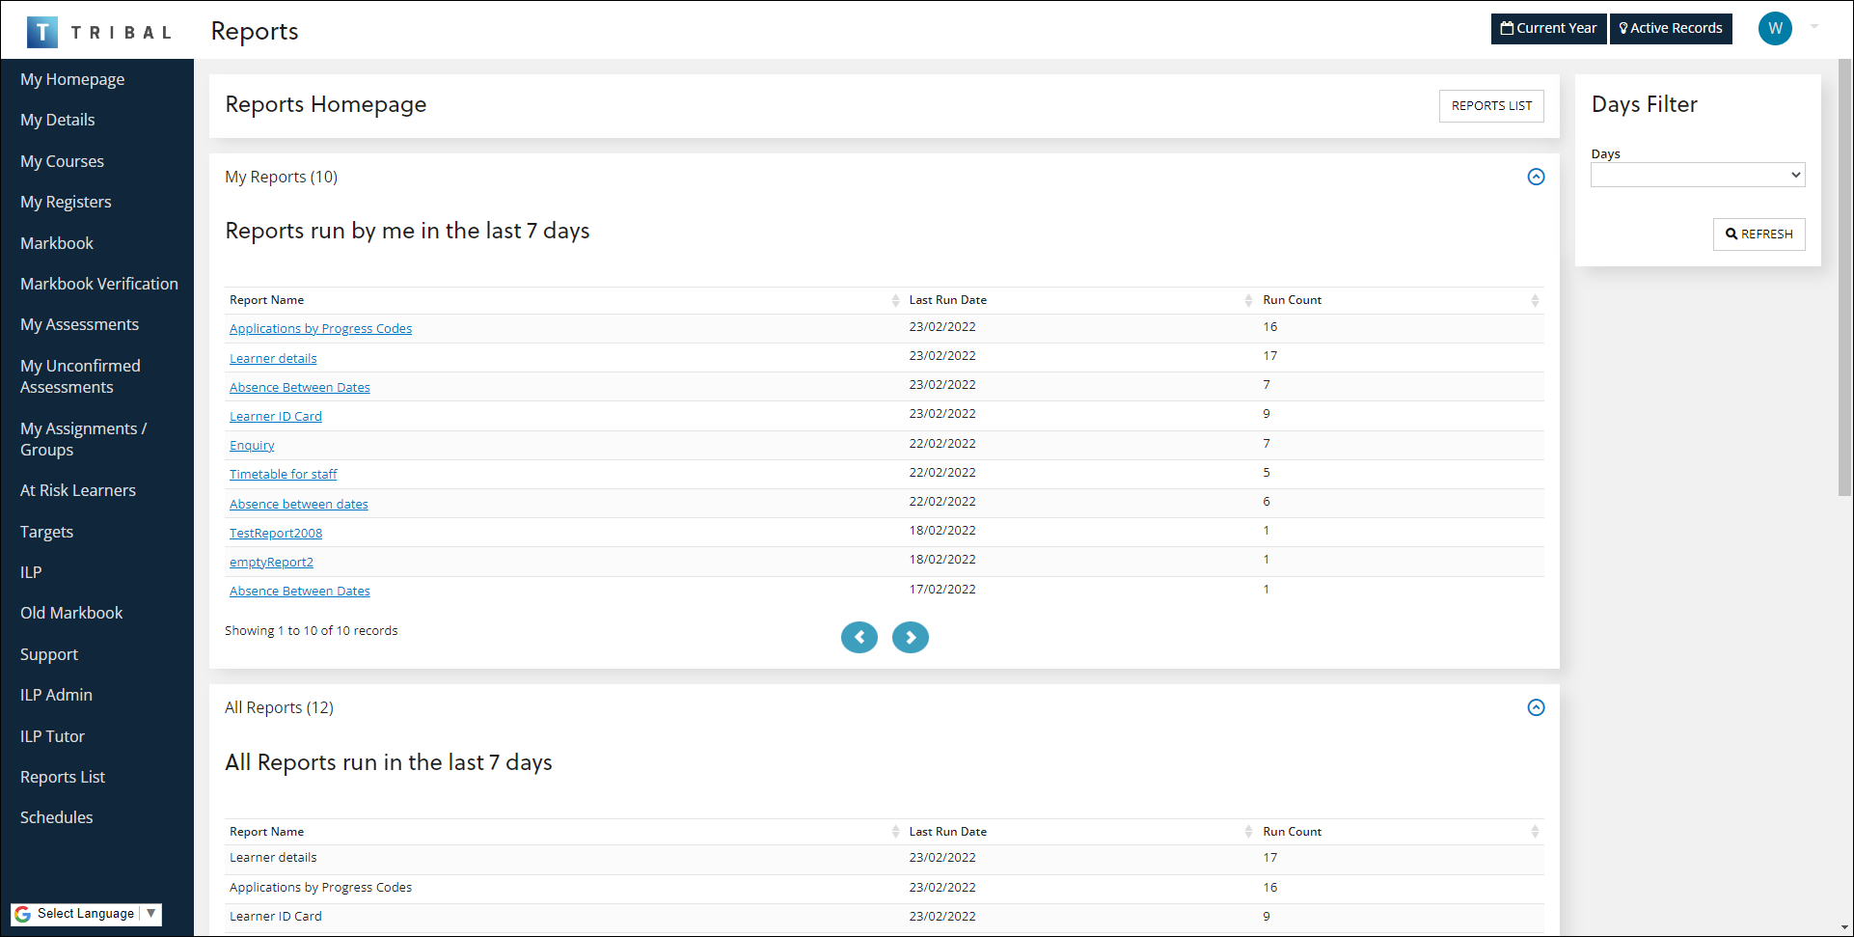This screenshot has height=937, width=1854.
Task: Select My Registers in the sidebar
Action: [x=66, y=202]
